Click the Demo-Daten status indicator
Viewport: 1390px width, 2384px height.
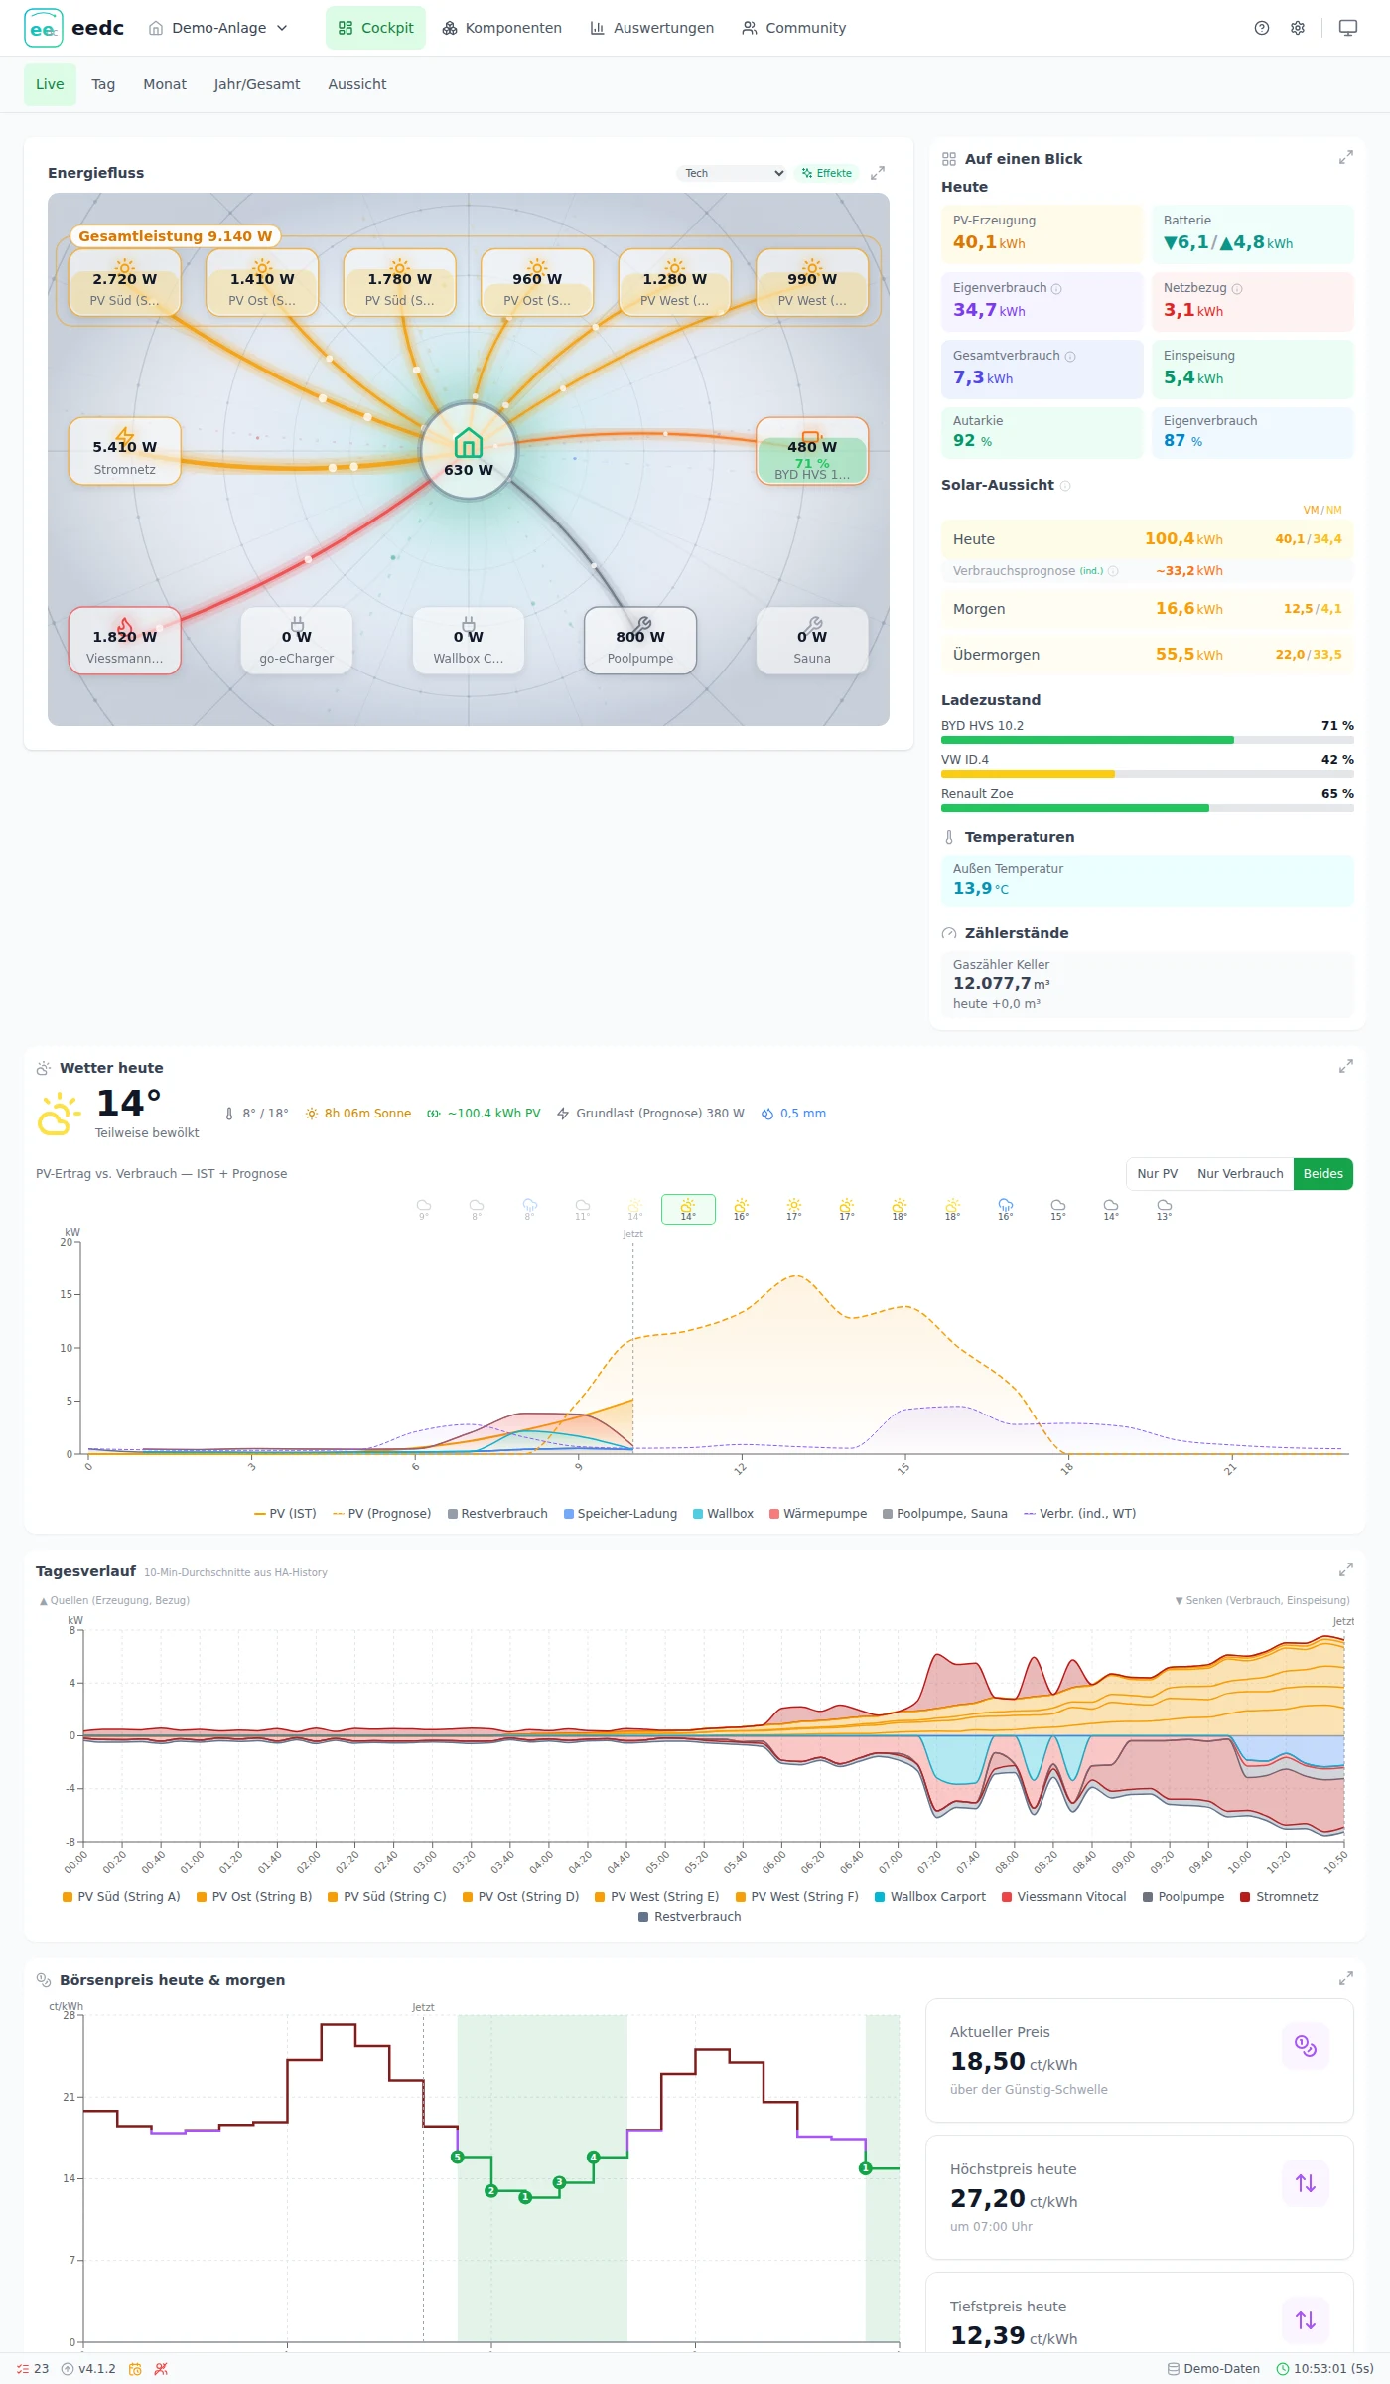tap(1213, 2369)
